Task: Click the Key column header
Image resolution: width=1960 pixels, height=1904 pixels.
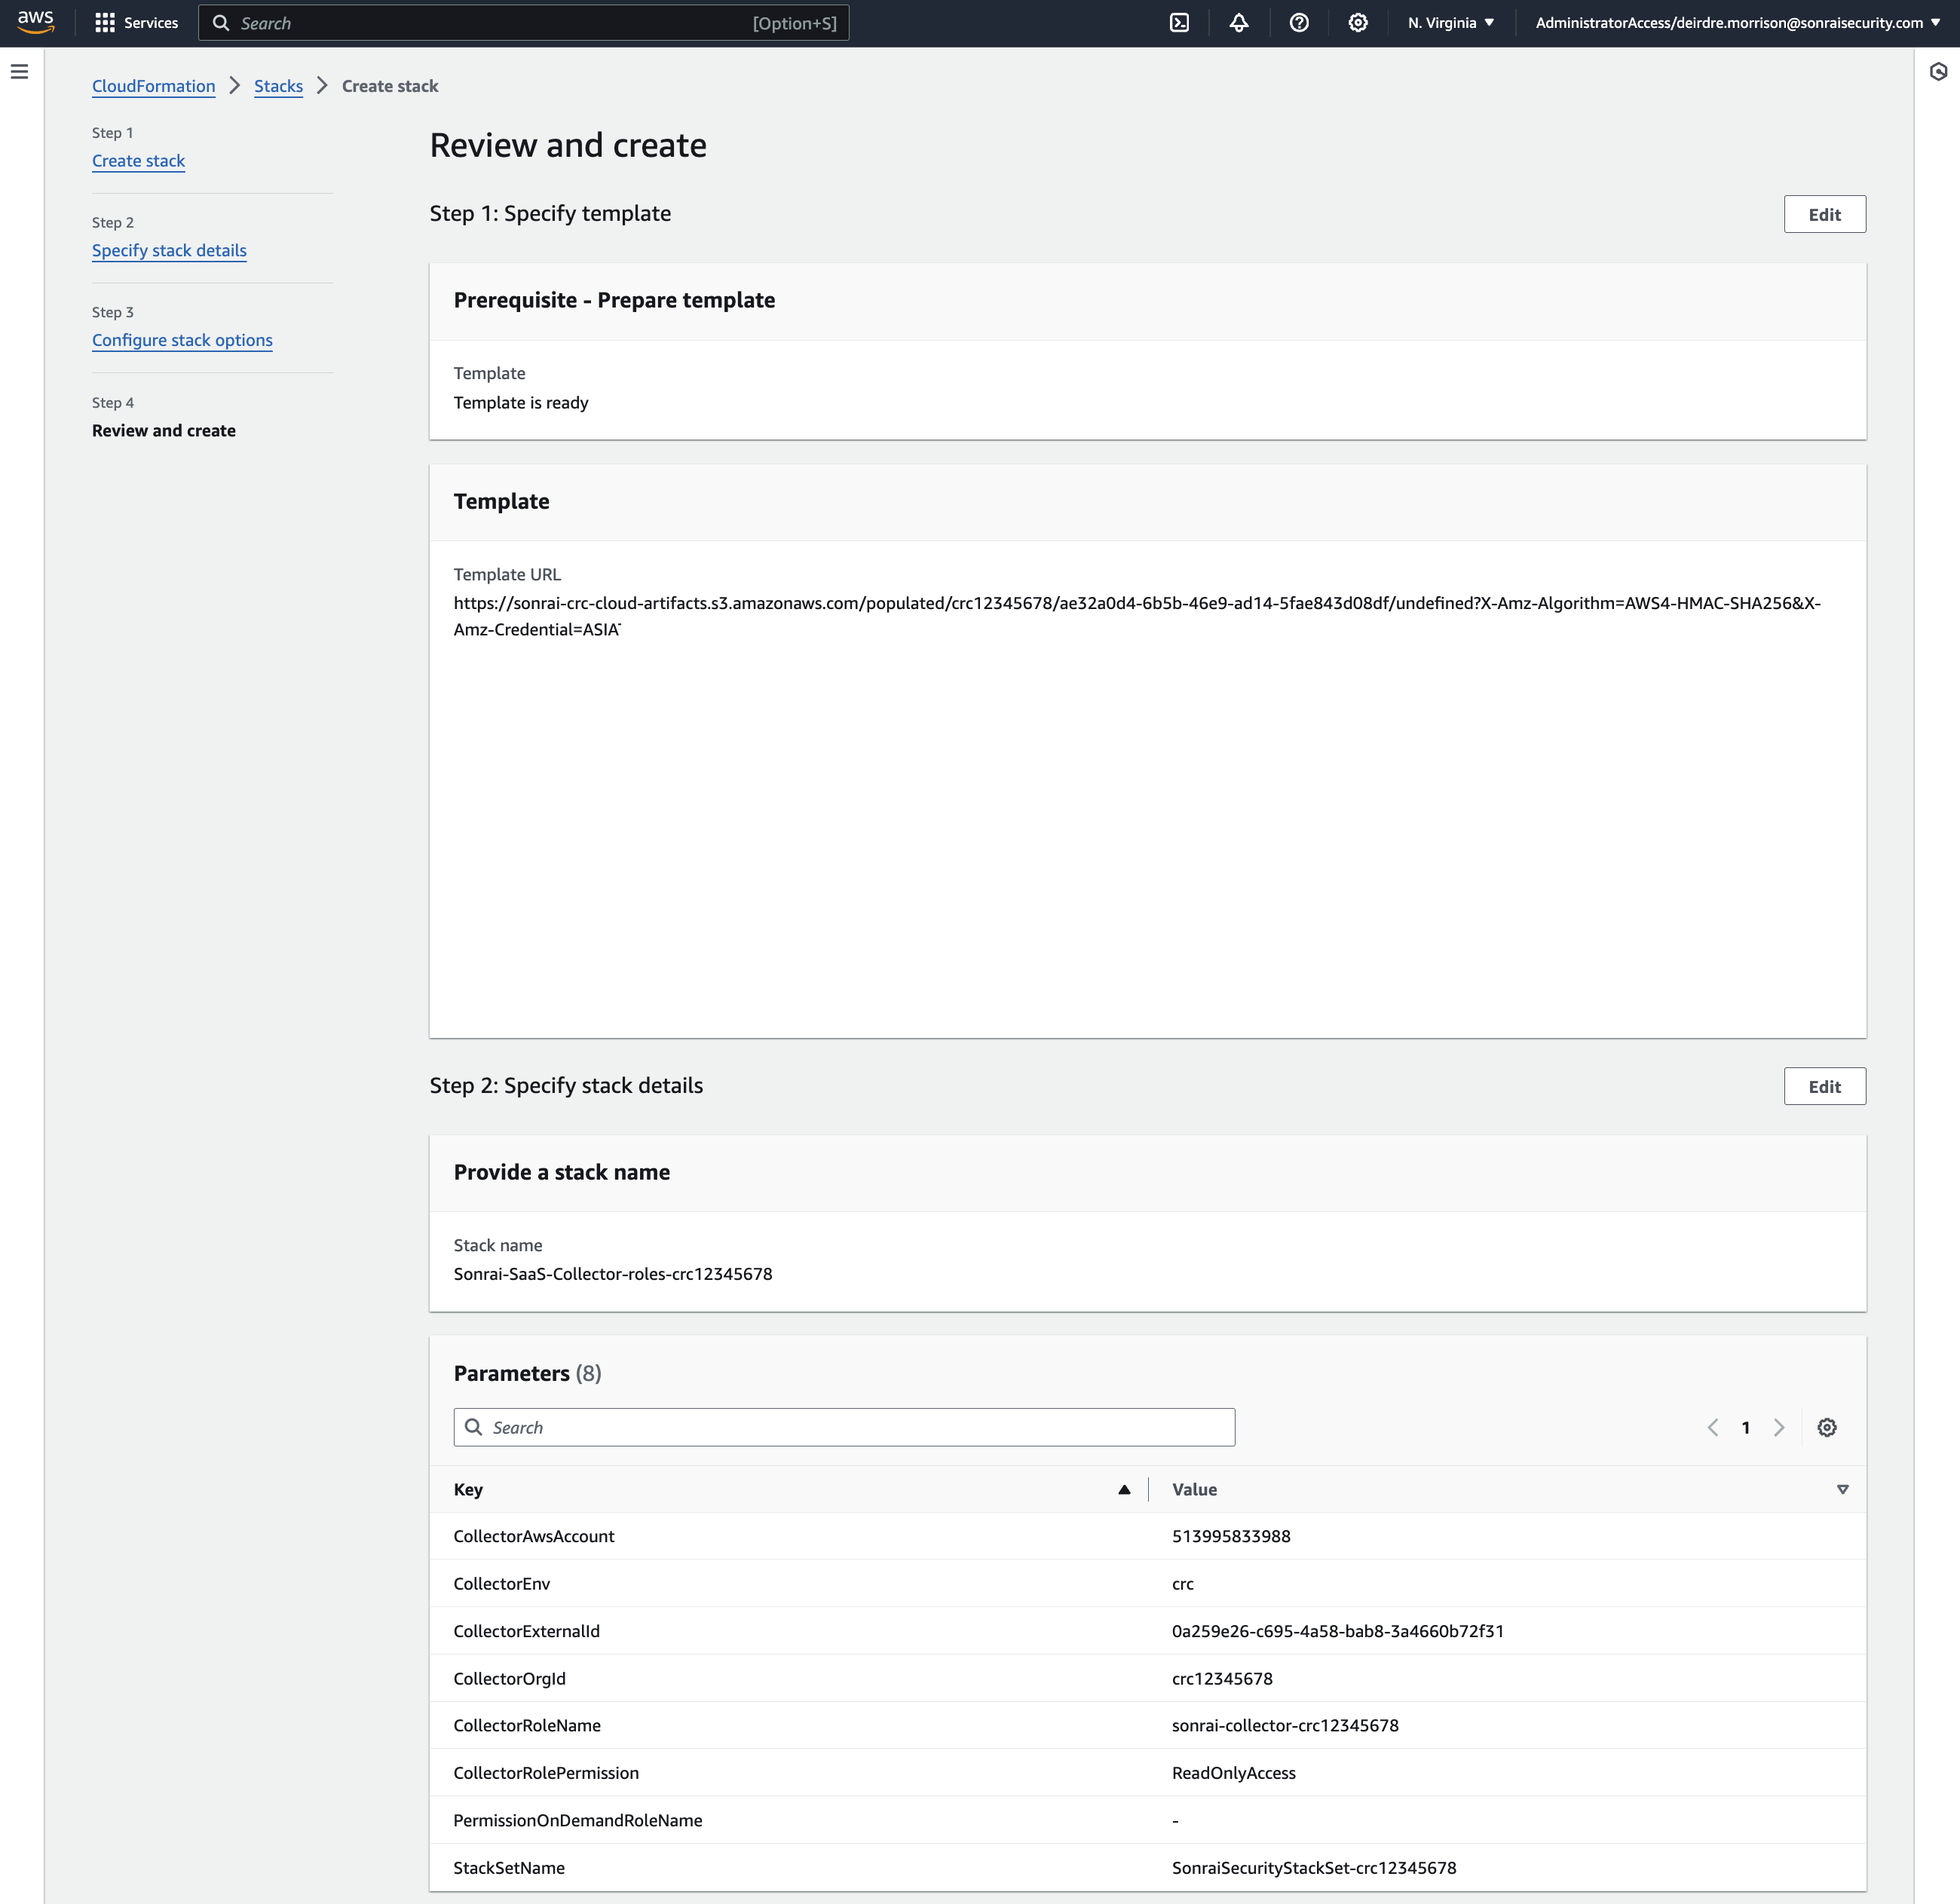Action: [468, 1489]
